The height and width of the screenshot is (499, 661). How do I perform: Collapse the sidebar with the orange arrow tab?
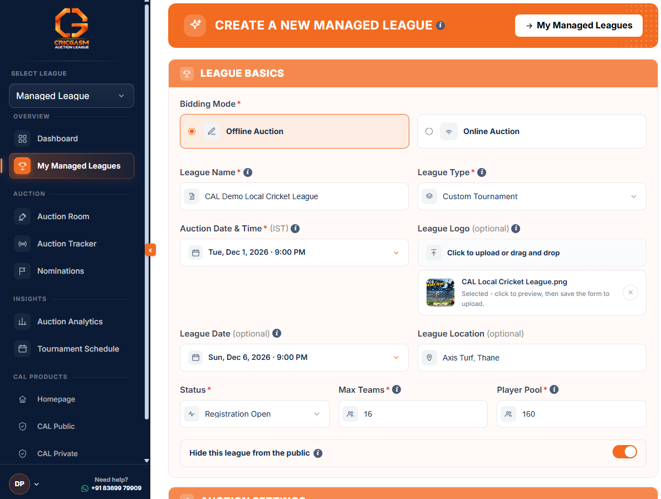pos(150,250)
